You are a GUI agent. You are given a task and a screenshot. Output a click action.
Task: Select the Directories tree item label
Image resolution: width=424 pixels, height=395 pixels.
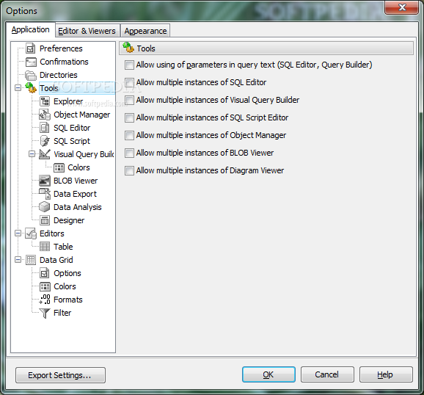[59, 75]
